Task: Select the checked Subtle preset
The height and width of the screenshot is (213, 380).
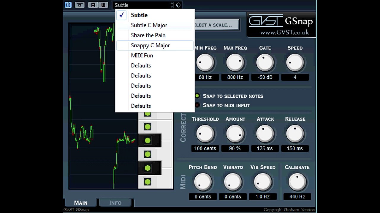Action: (155, 15)
